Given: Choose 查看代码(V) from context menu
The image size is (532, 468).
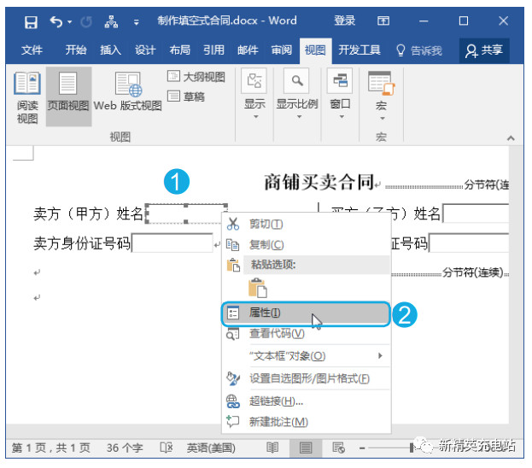Looking at the screenshot, I should pos(306,334).
